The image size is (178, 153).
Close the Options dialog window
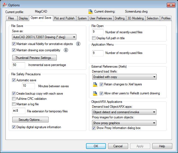tap(171, 5)
